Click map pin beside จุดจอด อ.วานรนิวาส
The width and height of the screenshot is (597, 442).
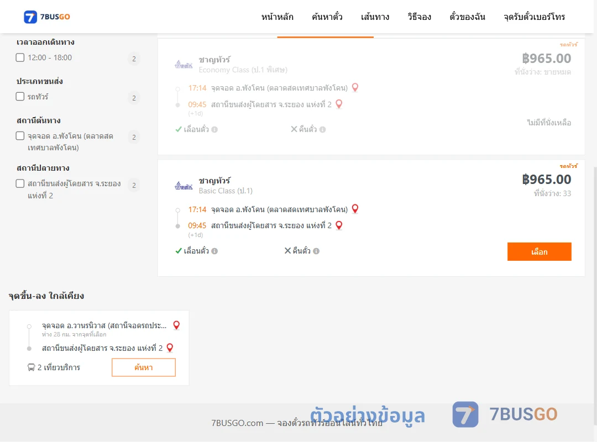coord(176,325)
